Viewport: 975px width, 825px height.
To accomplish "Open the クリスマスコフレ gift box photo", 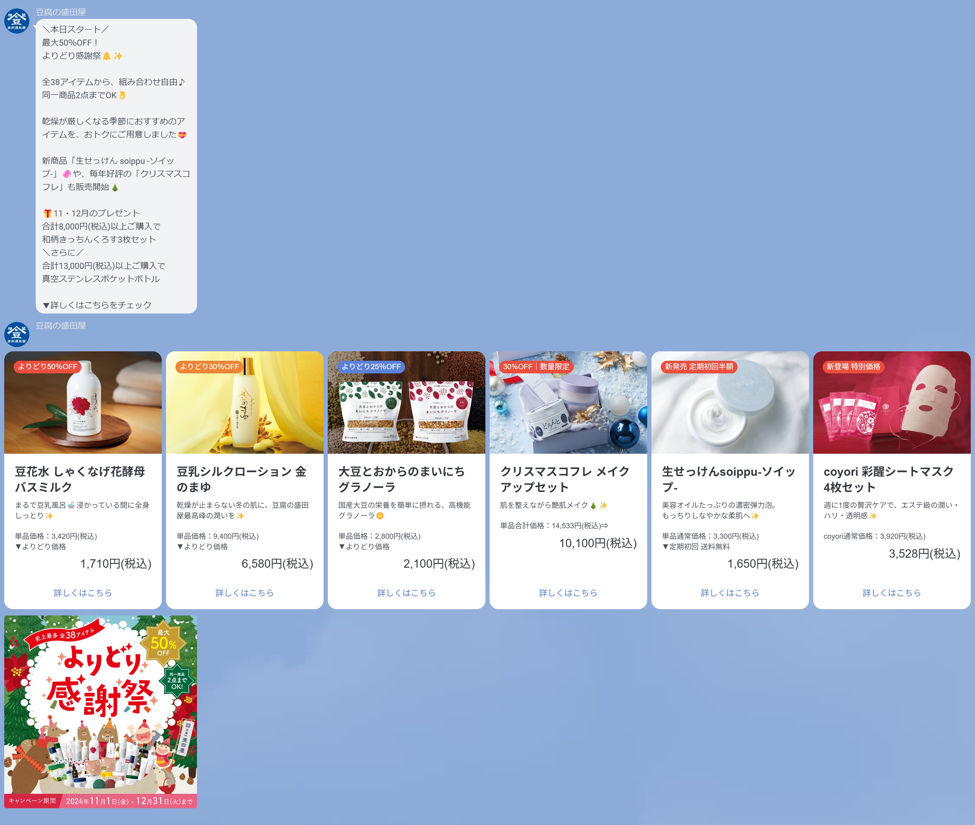I will pos(568,403).
